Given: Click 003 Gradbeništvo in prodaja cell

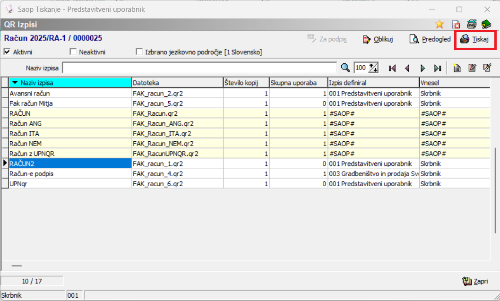Looking at the screenshot, I should tap(373, 174).
